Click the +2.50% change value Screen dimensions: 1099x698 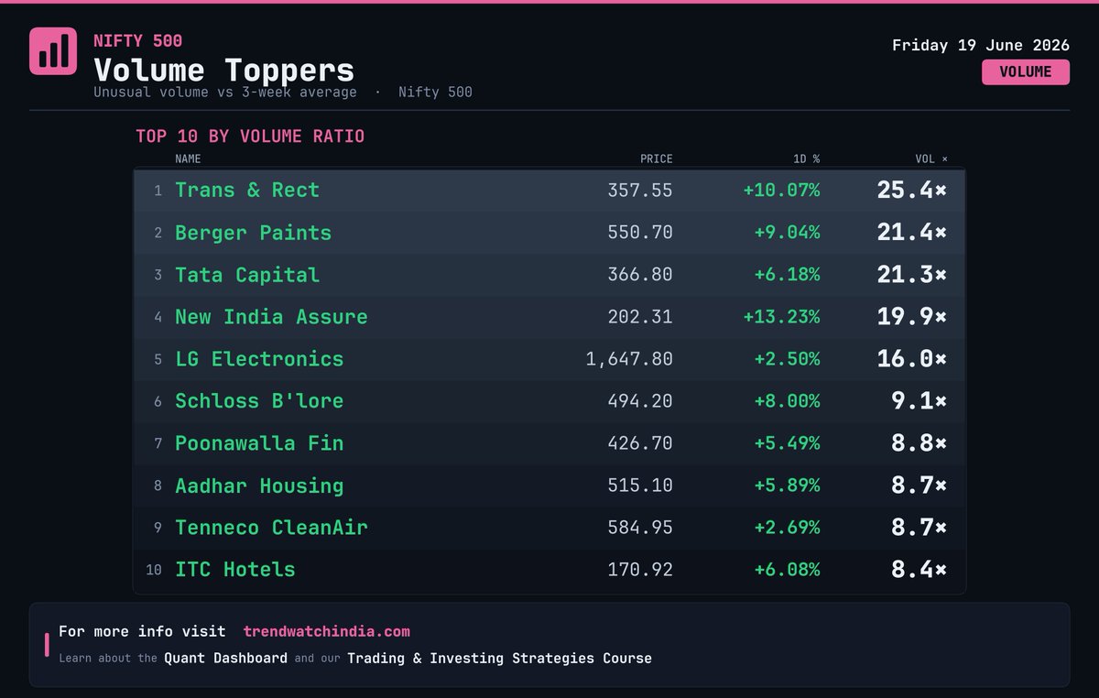coord(787,359)
